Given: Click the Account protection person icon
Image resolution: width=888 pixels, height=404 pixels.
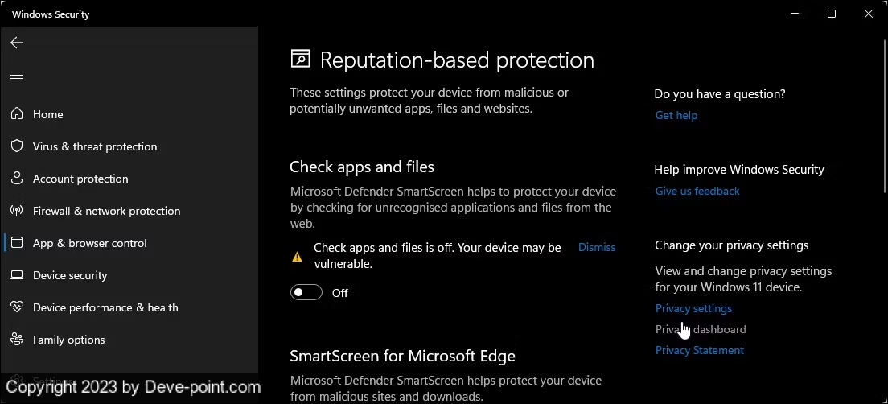Looking at the screenshot, I should 17,179.
